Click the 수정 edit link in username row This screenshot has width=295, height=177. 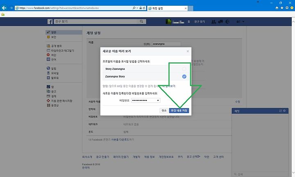tap(237, 102)
